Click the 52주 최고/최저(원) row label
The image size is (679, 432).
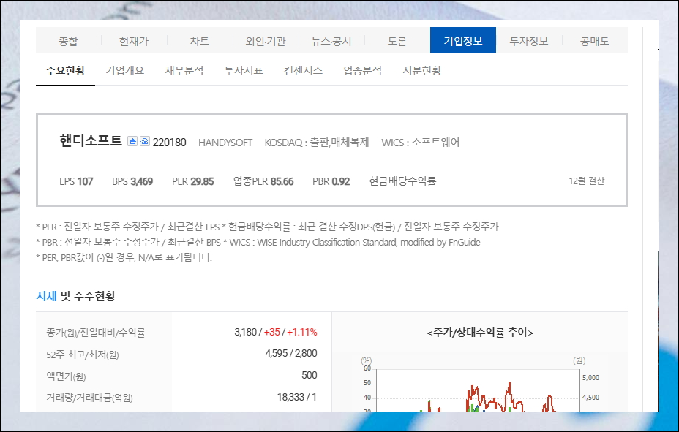[x=82, y=355]
